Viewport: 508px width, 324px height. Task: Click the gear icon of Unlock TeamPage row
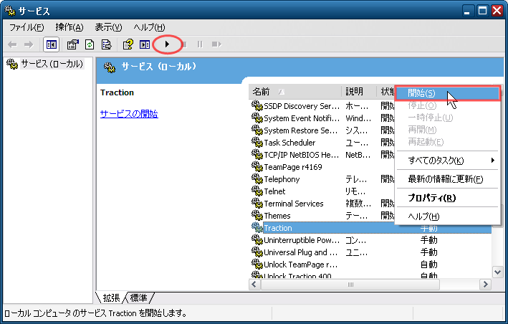[x=257, y=264]
